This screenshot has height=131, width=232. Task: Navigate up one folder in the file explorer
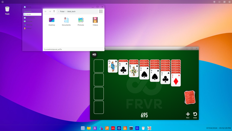point(54,11)
